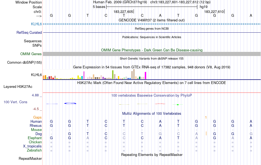Click the gray OMIM Genes item bar
The width and height of the screenshot is (261, 165).
(x=152, y=54)
